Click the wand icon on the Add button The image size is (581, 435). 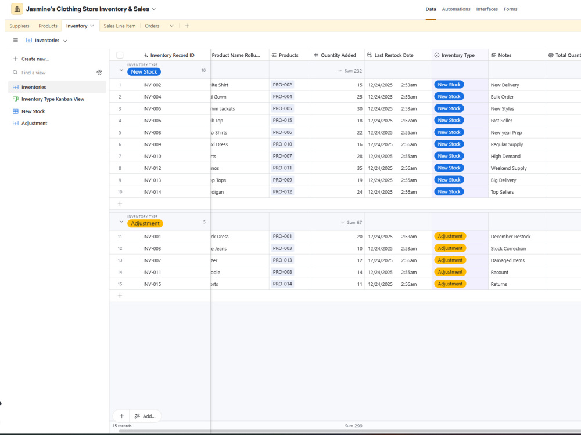pyautogui.click(x=137, y=416)
